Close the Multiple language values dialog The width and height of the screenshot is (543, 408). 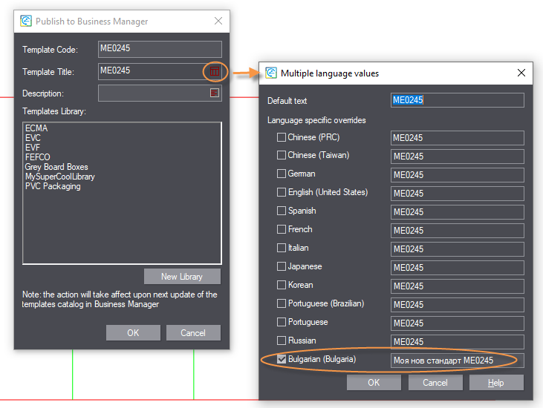[521, 73]
